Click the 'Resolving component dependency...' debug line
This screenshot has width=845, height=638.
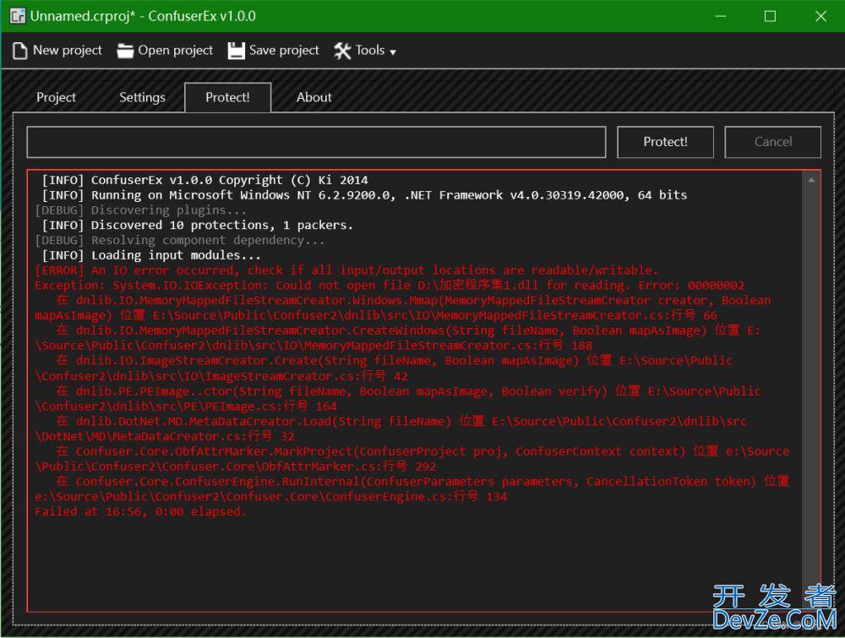pyautogui.click(x=208, y=240)
